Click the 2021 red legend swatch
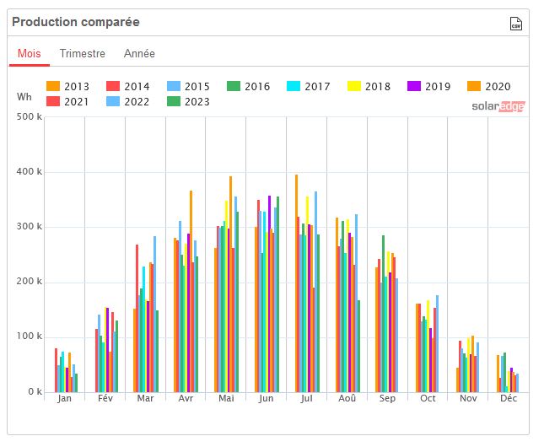 click(x=53, y=101)
